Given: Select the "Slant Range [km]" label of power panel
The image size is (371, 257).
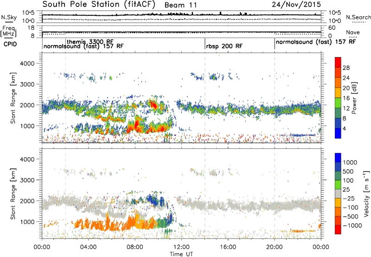Looking at the screenshot, I should pos(13,98).
